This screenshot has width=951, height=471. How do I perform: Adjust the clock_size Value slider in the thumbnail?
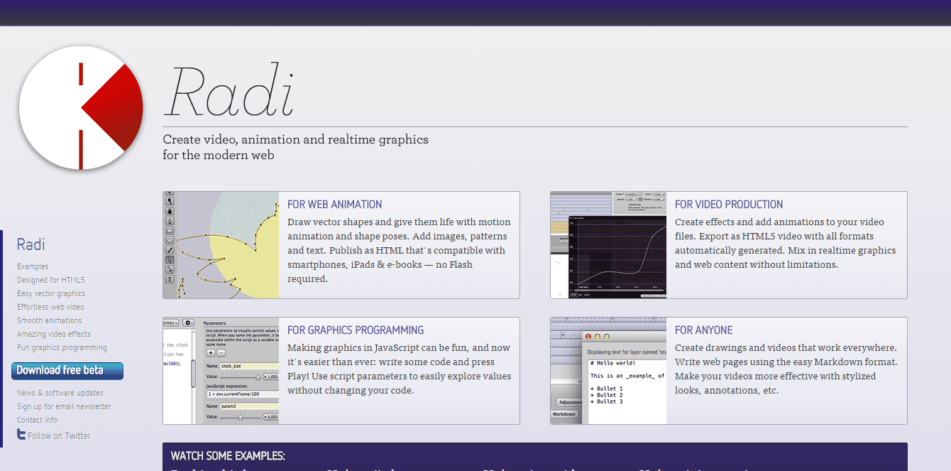pyautogui.click(x=241, y=377)
